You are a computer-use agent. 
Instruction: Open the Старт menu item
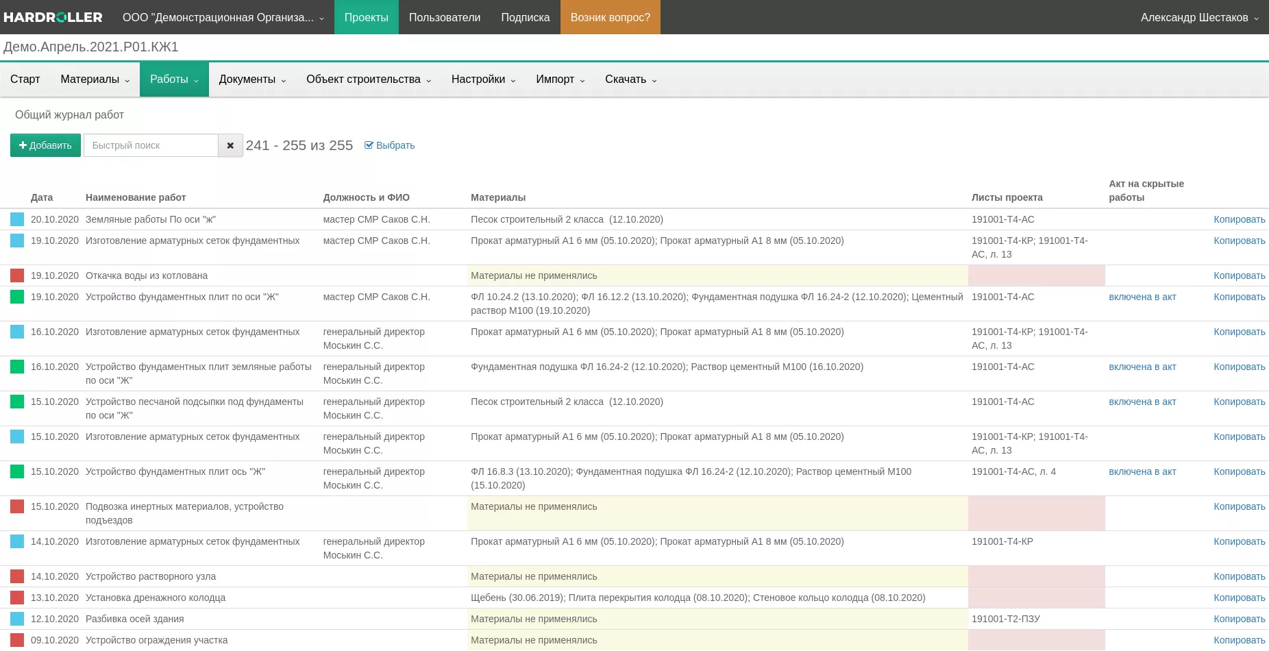coord(25,79)
